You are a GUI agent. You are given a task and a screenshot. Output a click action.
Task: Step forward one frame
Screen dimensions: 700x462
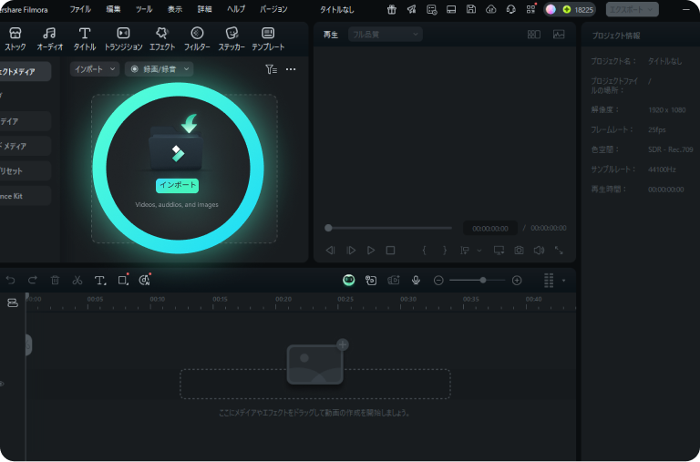tap(351, 251)
